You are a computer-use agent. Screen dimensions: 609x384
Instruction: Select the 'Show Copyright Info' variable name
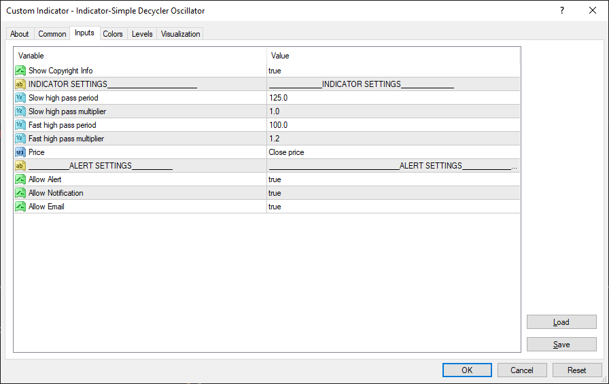click(60, 71)
